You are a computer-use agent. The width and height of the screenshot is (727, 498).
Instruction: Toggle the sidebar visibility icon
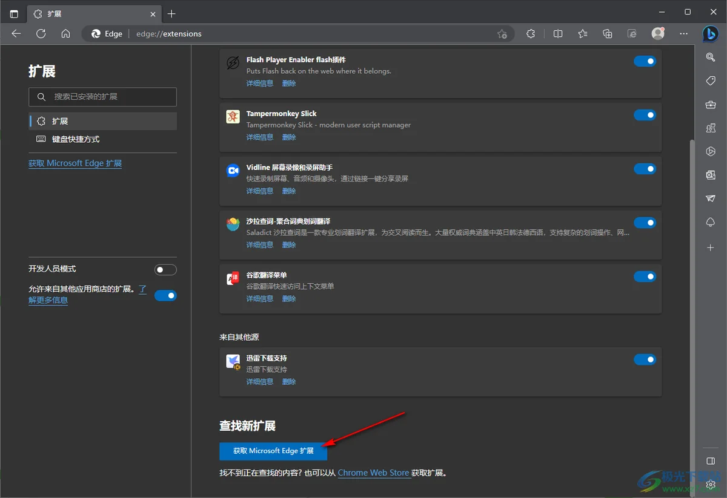click(x=711, y=461)
